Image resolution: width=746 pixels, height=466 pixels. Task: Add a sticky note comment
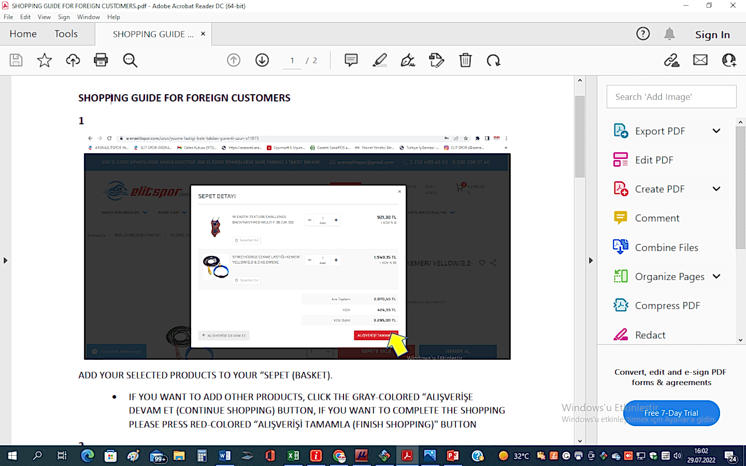[351, 60]
